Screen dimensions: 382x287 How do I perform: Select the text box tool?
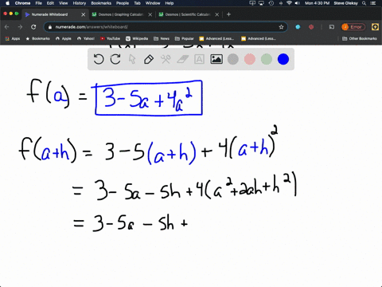tap(199, 59)
